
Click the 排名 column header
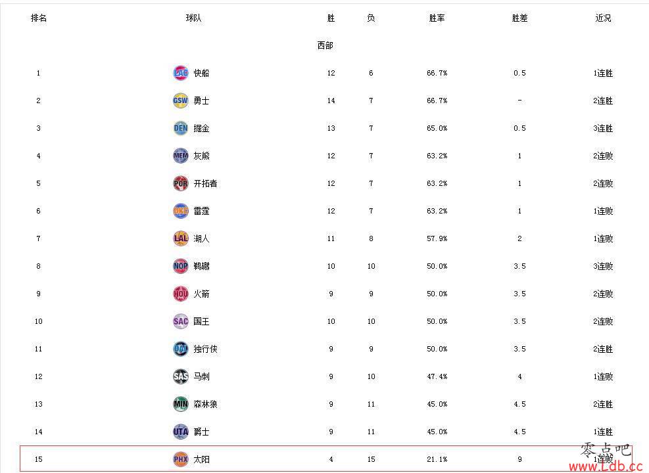39,18
